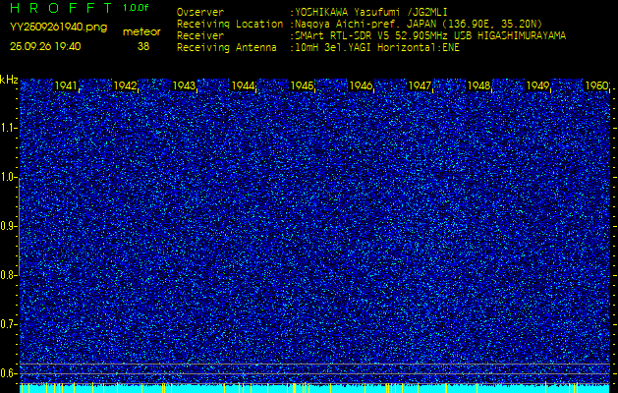Click the 1947 time marker
This screenshot has width=618, height=393.
[420, 85]
